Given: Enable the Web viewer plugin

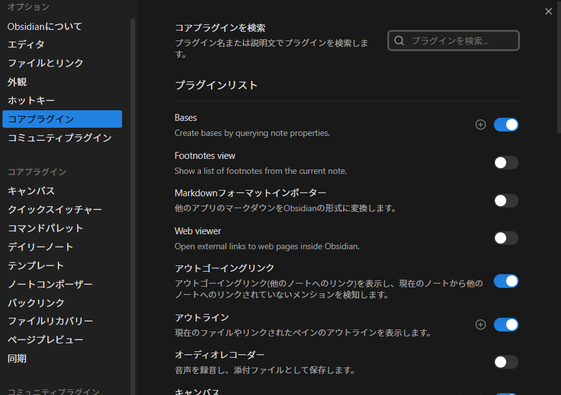Looking at the screenshot, I should coord(506,238).
